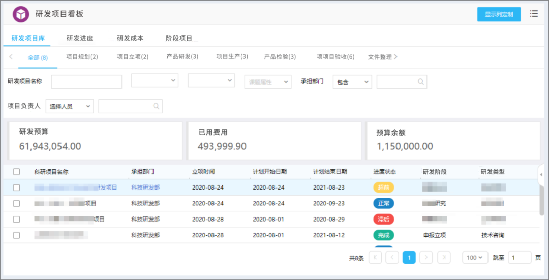This screenshot has width=549, height=280.
Task: Click search icon in 项目负责人 field
Action: coord(156,106)
